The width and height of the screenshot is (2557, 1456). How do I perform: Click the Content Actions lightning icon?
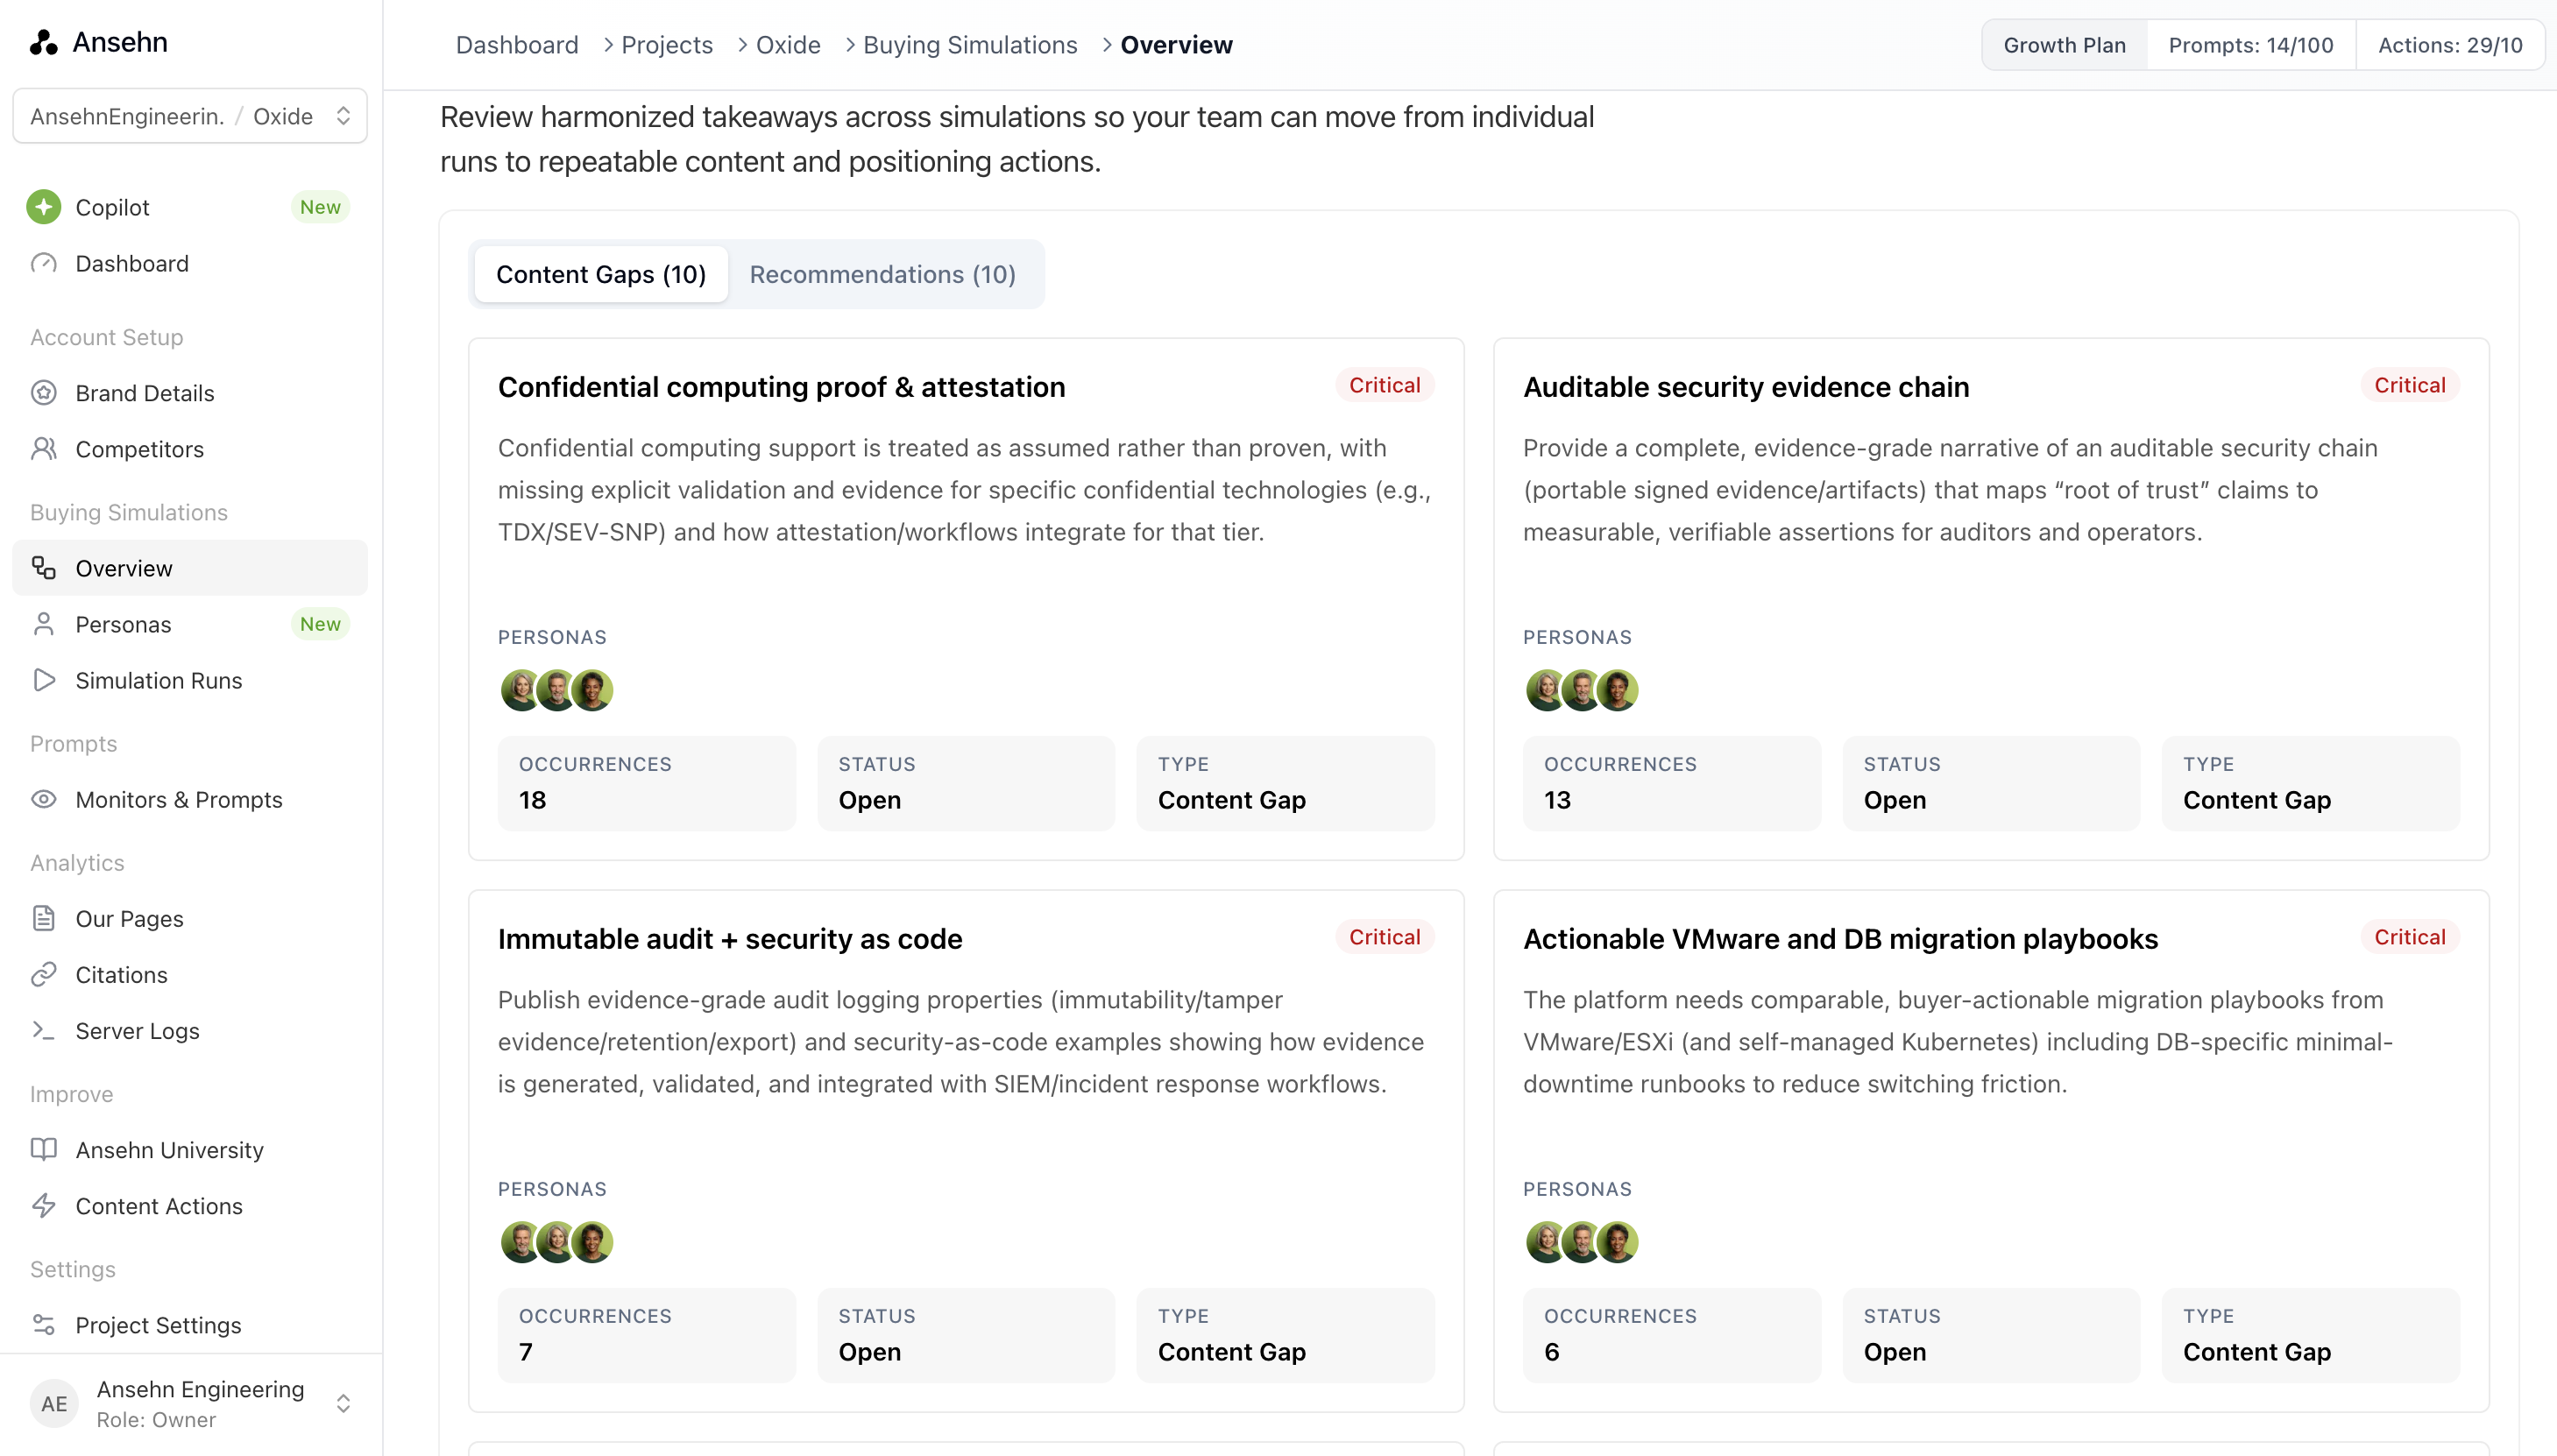tap(43, 1205)
